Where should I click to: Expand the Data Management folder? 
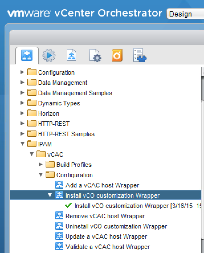coord(22,82)
